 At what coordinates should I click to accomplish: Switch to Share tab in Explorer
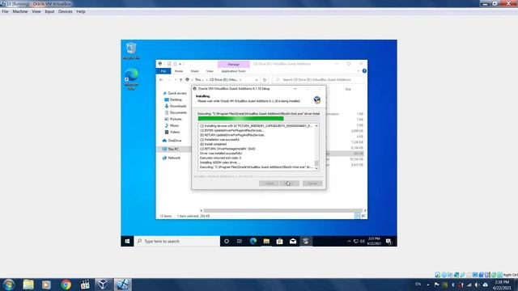pyautogui.click(x=194, y=71)
